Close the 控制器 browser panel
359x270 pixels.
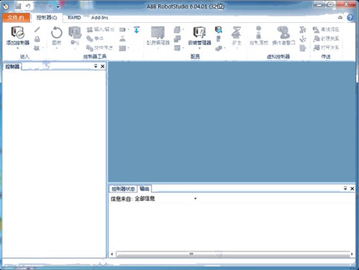pos(102,67)
